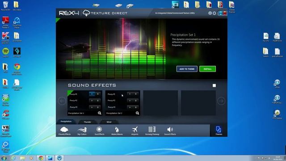
Task: Select the Adobe Premiere desktop folder
Action: pyautogui.click(x=231, y=7)
